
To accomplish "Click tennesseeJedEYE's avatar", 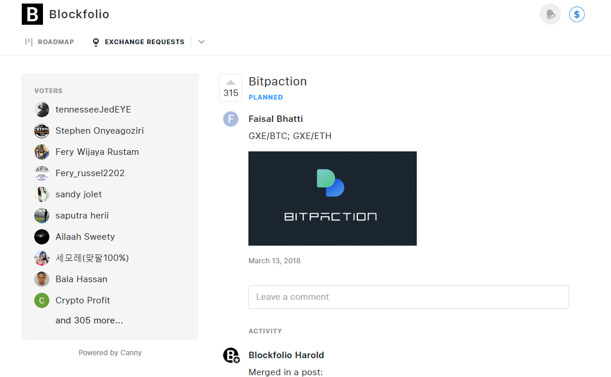I will pos(42,110).
